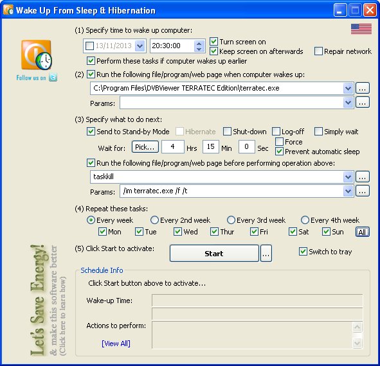Select Every week radio button
Viewport: 380px width, 366px height.
91,220
